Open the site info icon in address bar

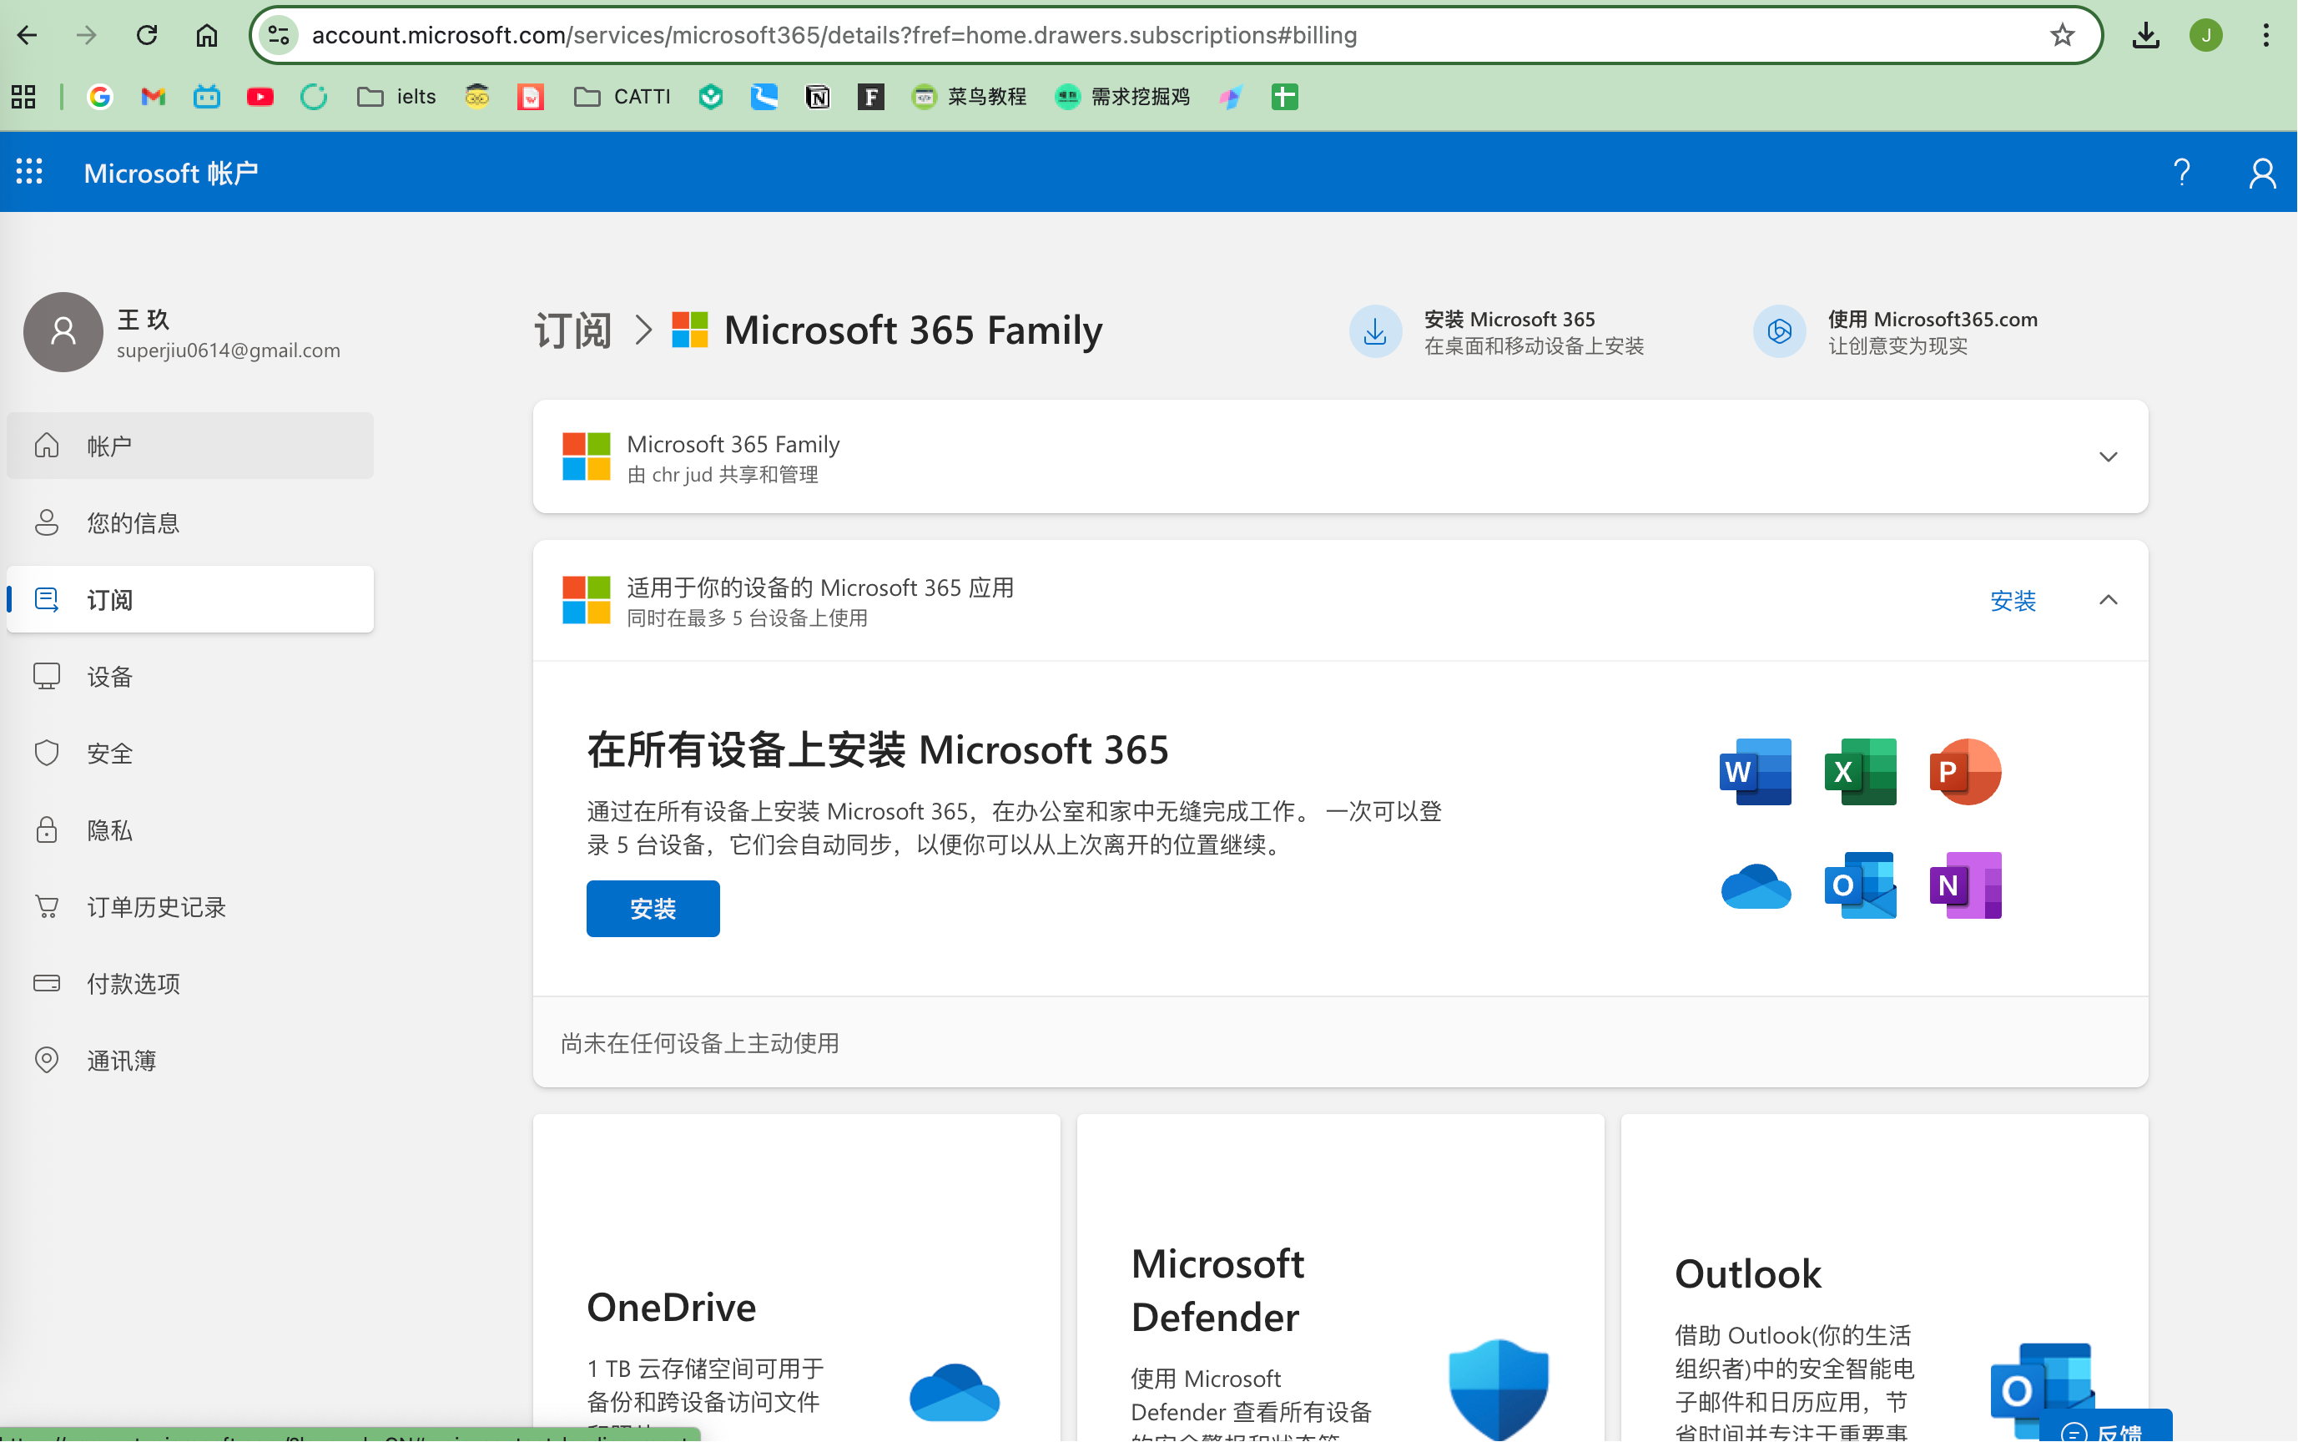(x=279, y=35)
